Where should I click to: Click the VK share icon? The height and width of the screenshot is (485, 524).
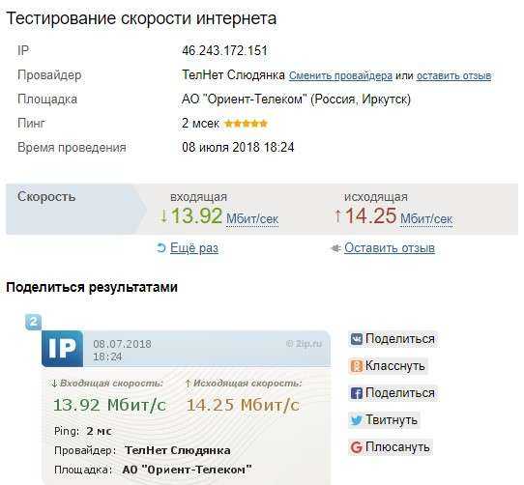(356, 339)
